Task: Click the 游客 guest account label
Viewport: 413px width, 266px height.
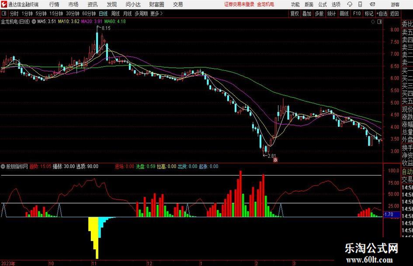Action: pos(395,4)
